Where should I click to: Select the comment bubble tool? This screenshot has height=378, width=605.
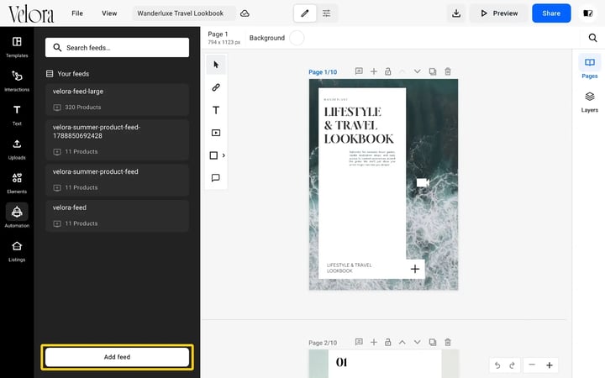216,178
